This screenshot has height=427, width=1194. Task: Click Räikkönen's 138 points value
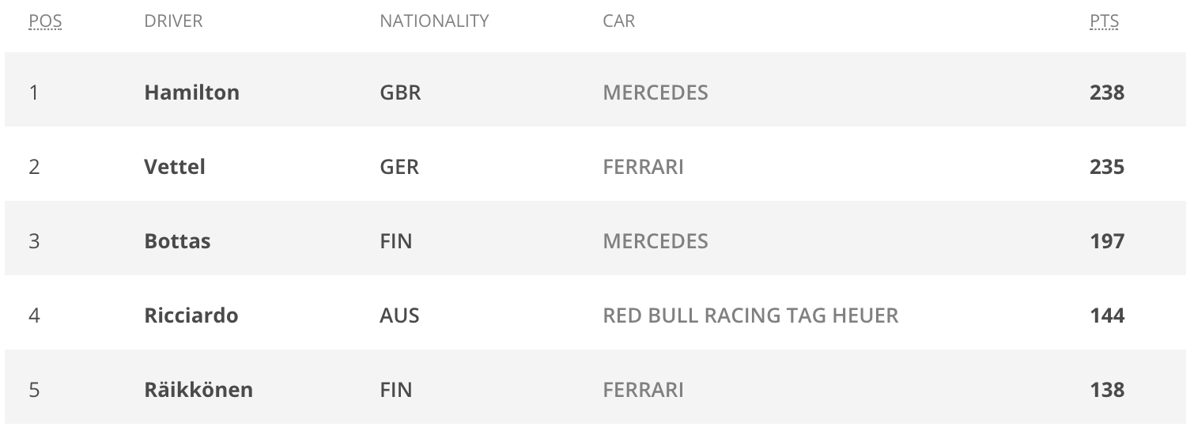click(1106, 390)
